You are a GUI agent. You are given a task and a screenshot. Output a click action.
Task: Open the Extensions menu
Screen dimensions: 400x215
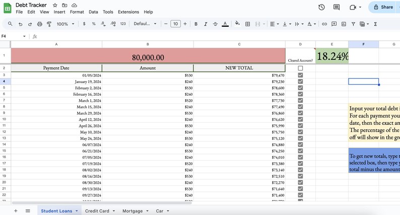[x=128, y=12]
